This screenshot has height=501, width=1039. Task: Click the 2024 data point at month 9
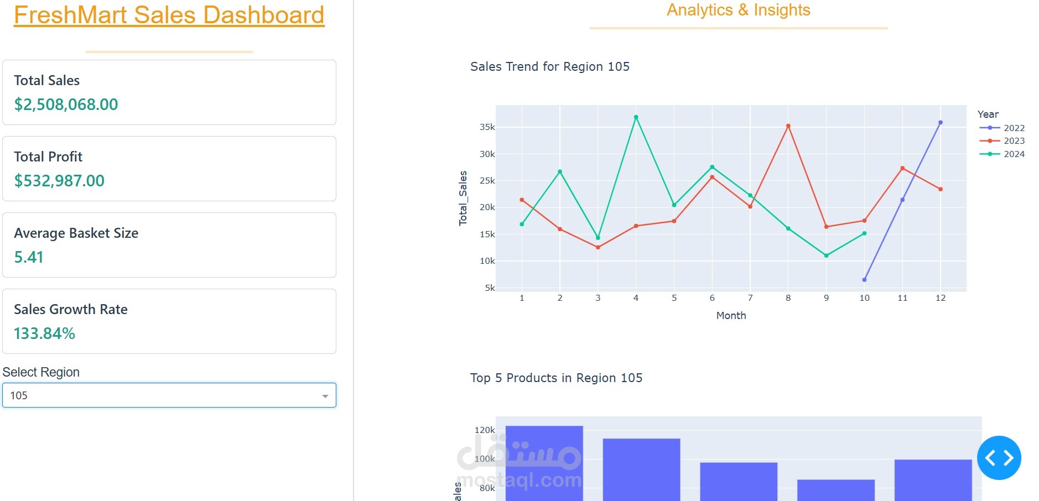[827, 255]
